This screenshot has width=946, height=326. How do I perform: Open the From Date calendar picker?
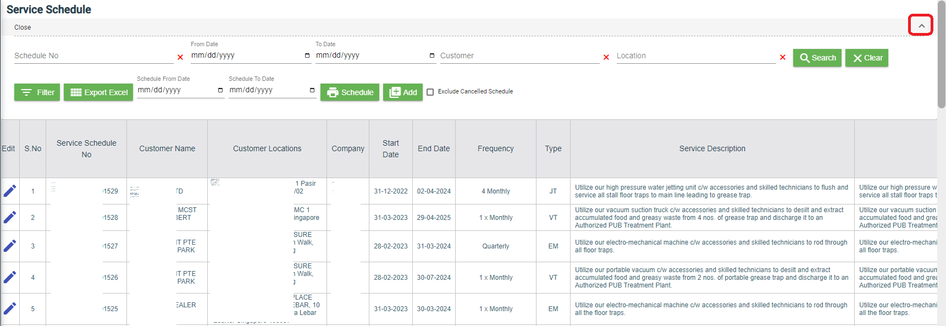tap(307, 56)
